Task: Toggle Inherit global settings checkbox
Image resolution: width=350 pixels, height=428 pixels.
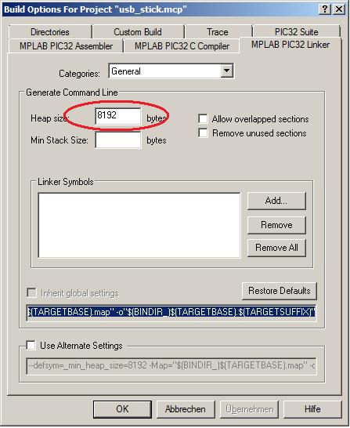Action: tap(31, 293)
